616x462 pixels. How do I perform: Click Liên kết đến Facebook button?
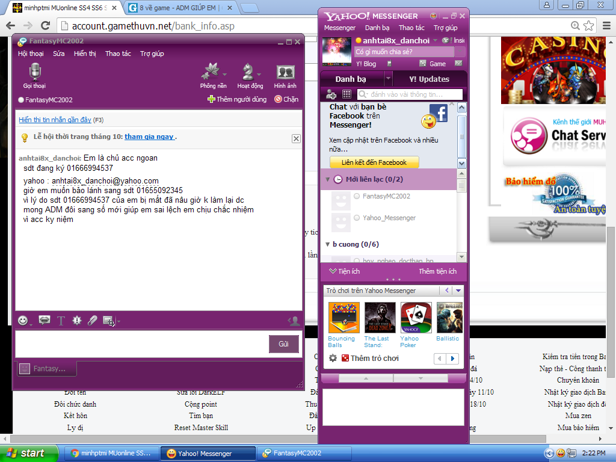[374, 162]
